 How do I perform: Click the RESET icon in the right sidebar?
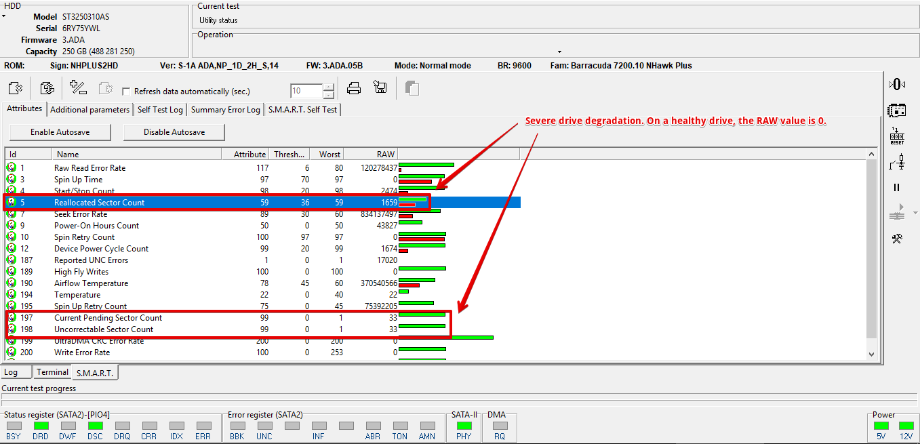(897, 136)
